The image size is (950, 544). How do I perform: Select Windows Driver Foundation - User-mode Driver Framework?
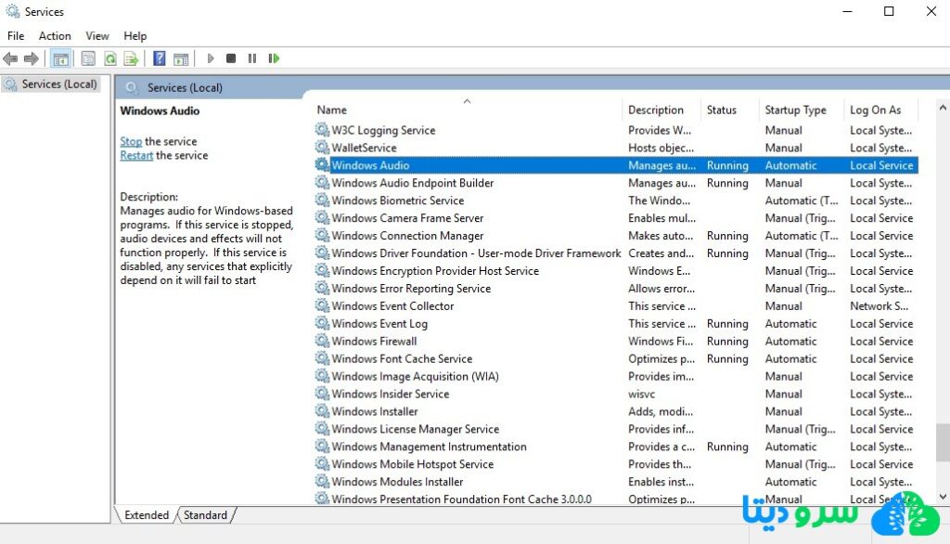coord(476,253)
